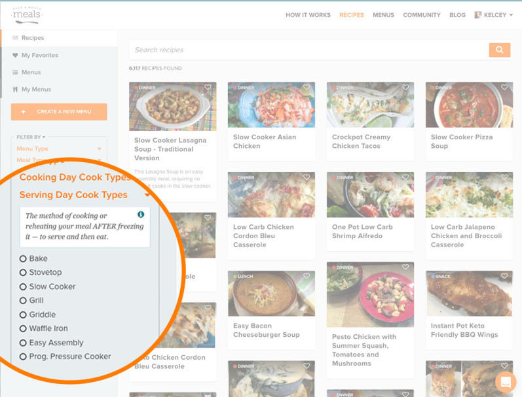This screenshot has width=522, height=397.
Task: Click the Once a Month Meals logo
Action: (x=27, y=15)
